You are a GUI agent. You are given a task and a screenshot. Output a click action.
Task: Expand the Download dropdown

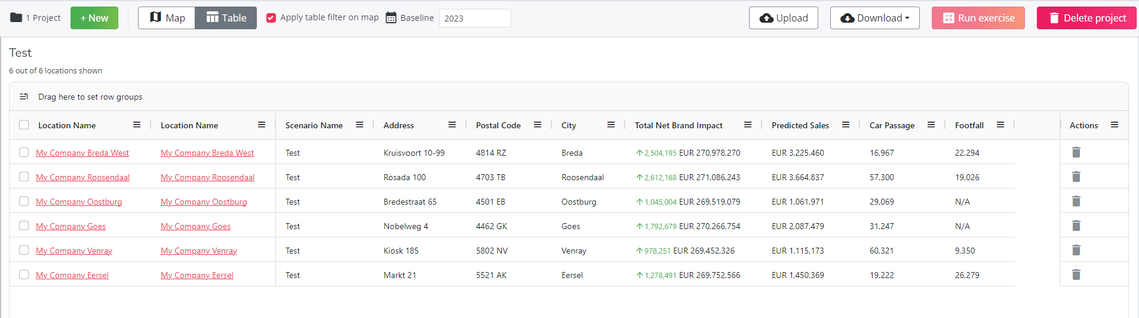pyautogui.click(x=874, y=18)
